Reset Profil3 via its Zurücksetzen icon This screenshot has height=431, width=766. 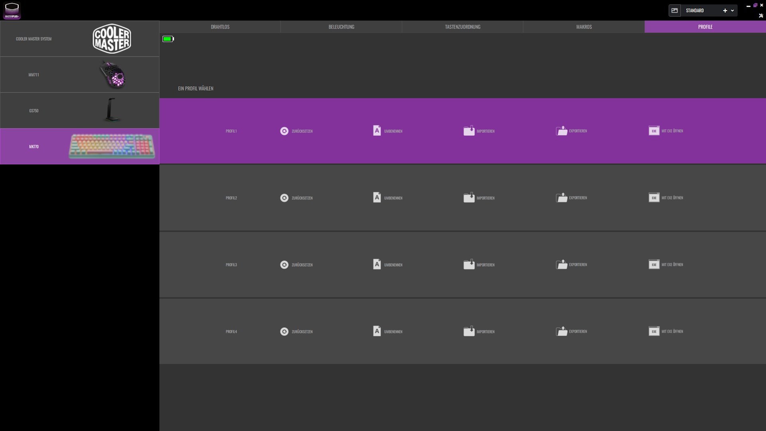click(284, 265)
